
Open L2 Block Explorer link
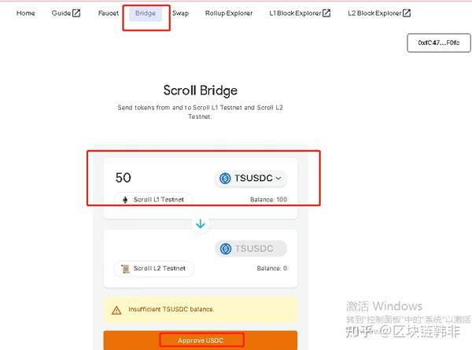point(379,13)
